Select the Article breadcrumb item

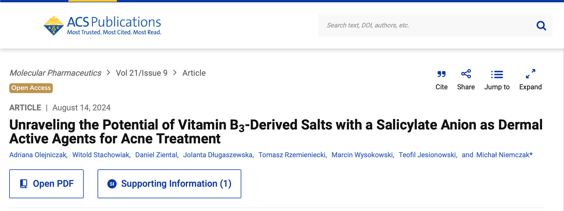[194, 73]
